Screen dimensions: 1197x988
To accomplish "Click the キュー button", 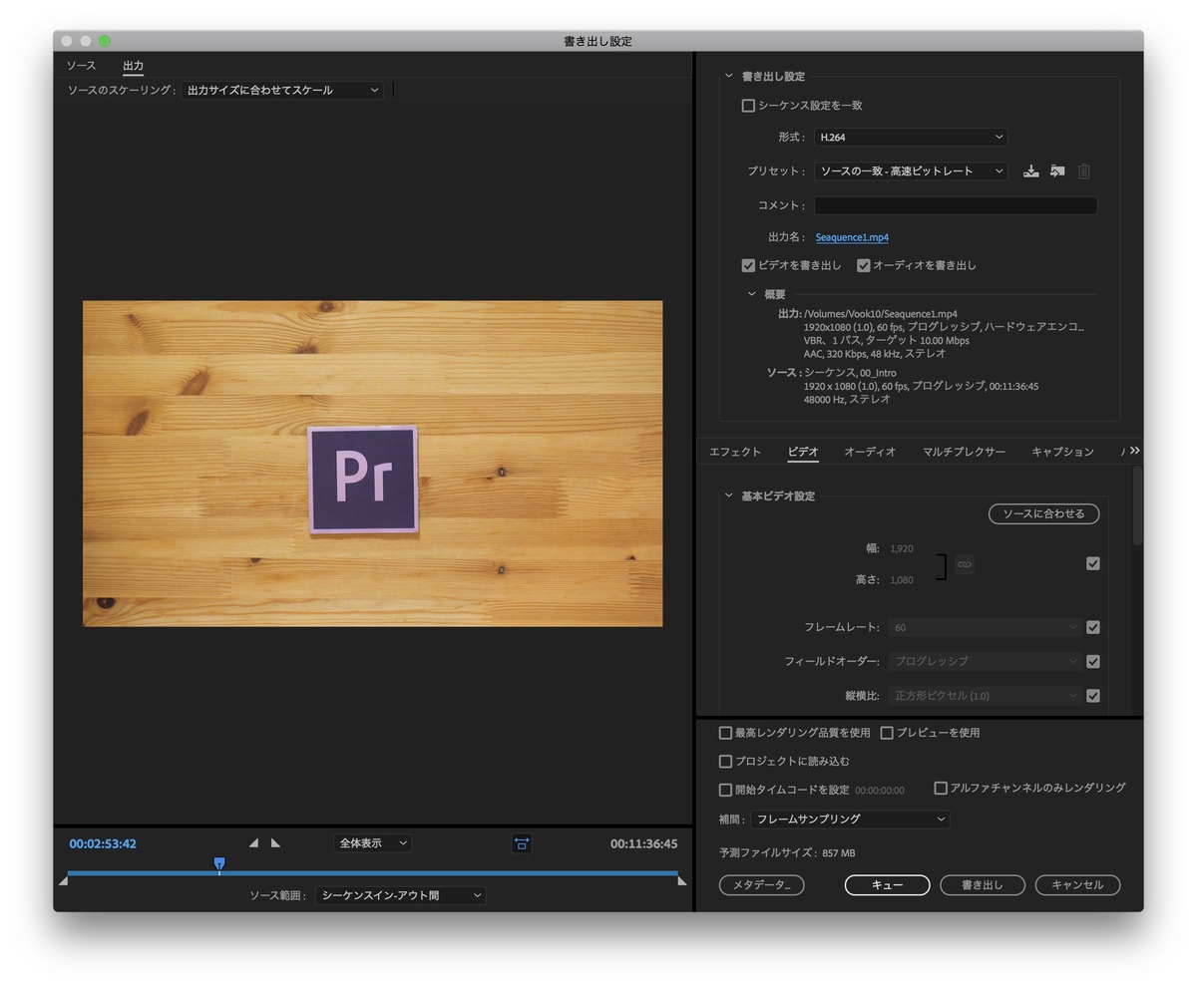I will coord(887,885).
